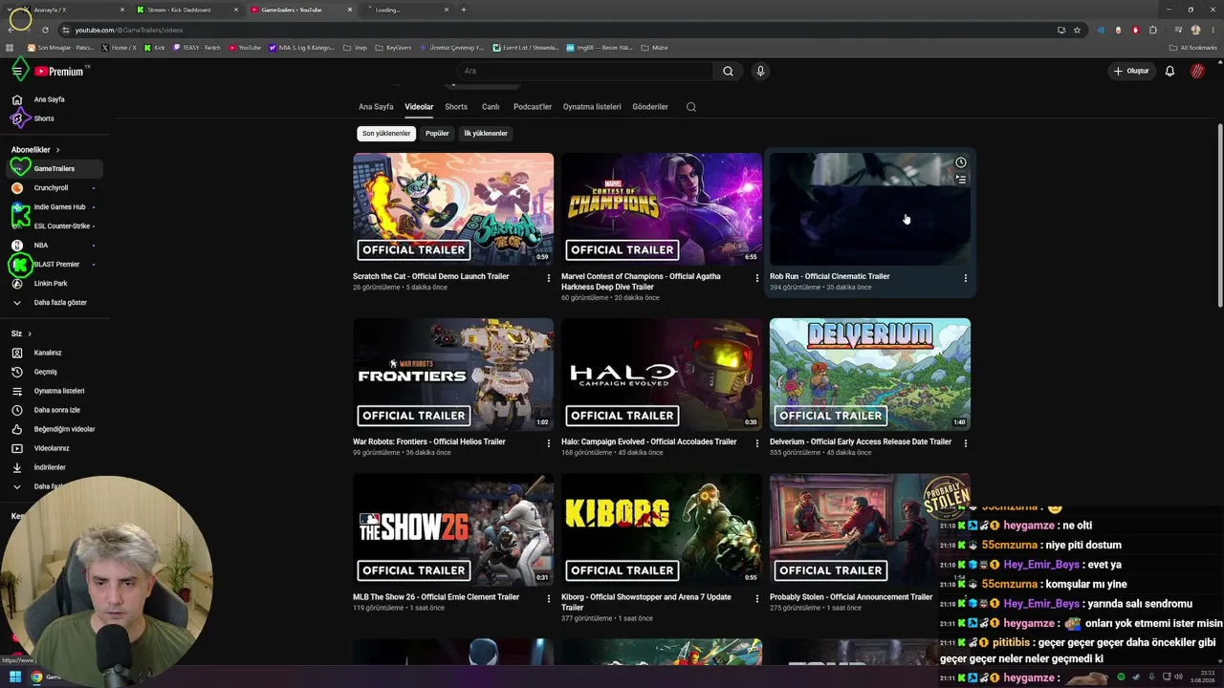Open the Müzik bookmarks folder
Image resolution: width=1224 pixels, height=688 pixels.
coord(655,47)
